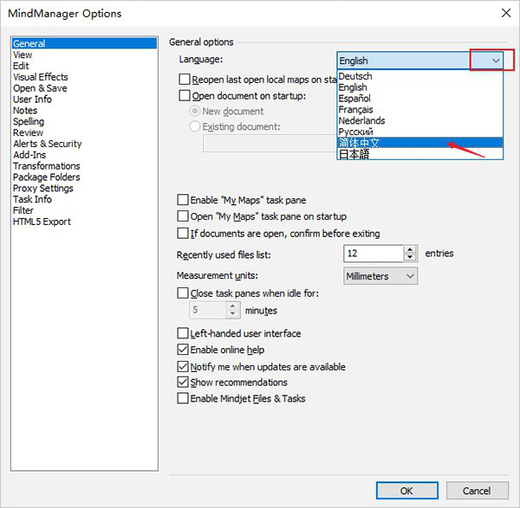The width and height of the screenshot is (520, 508).
Task: Enable "My Maps" task pane checkbox
Action: click(183, 200)
